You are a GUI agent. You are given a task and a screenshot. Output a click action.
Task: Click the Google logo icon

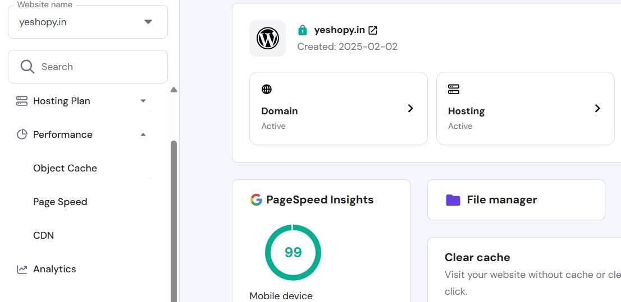[256, 199]
